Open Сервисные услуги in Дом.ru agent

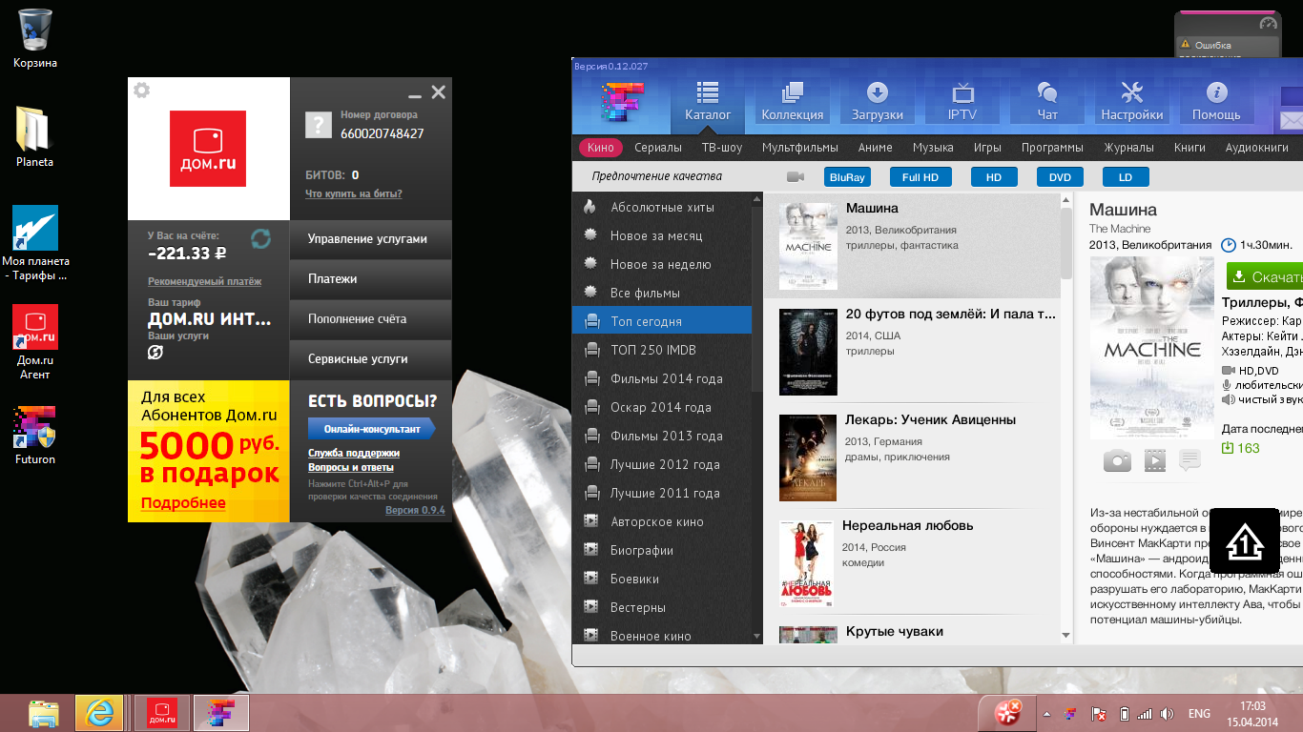click(x=370, y=359)
